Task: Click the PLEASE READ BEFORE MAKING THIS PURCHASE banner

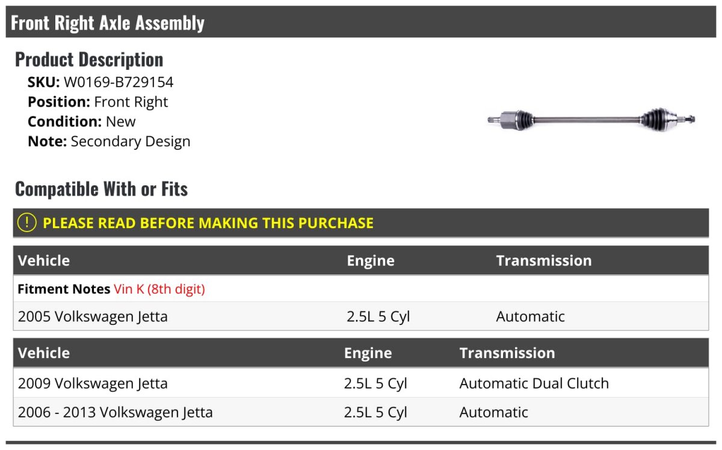Action: (x=361, y=223)
